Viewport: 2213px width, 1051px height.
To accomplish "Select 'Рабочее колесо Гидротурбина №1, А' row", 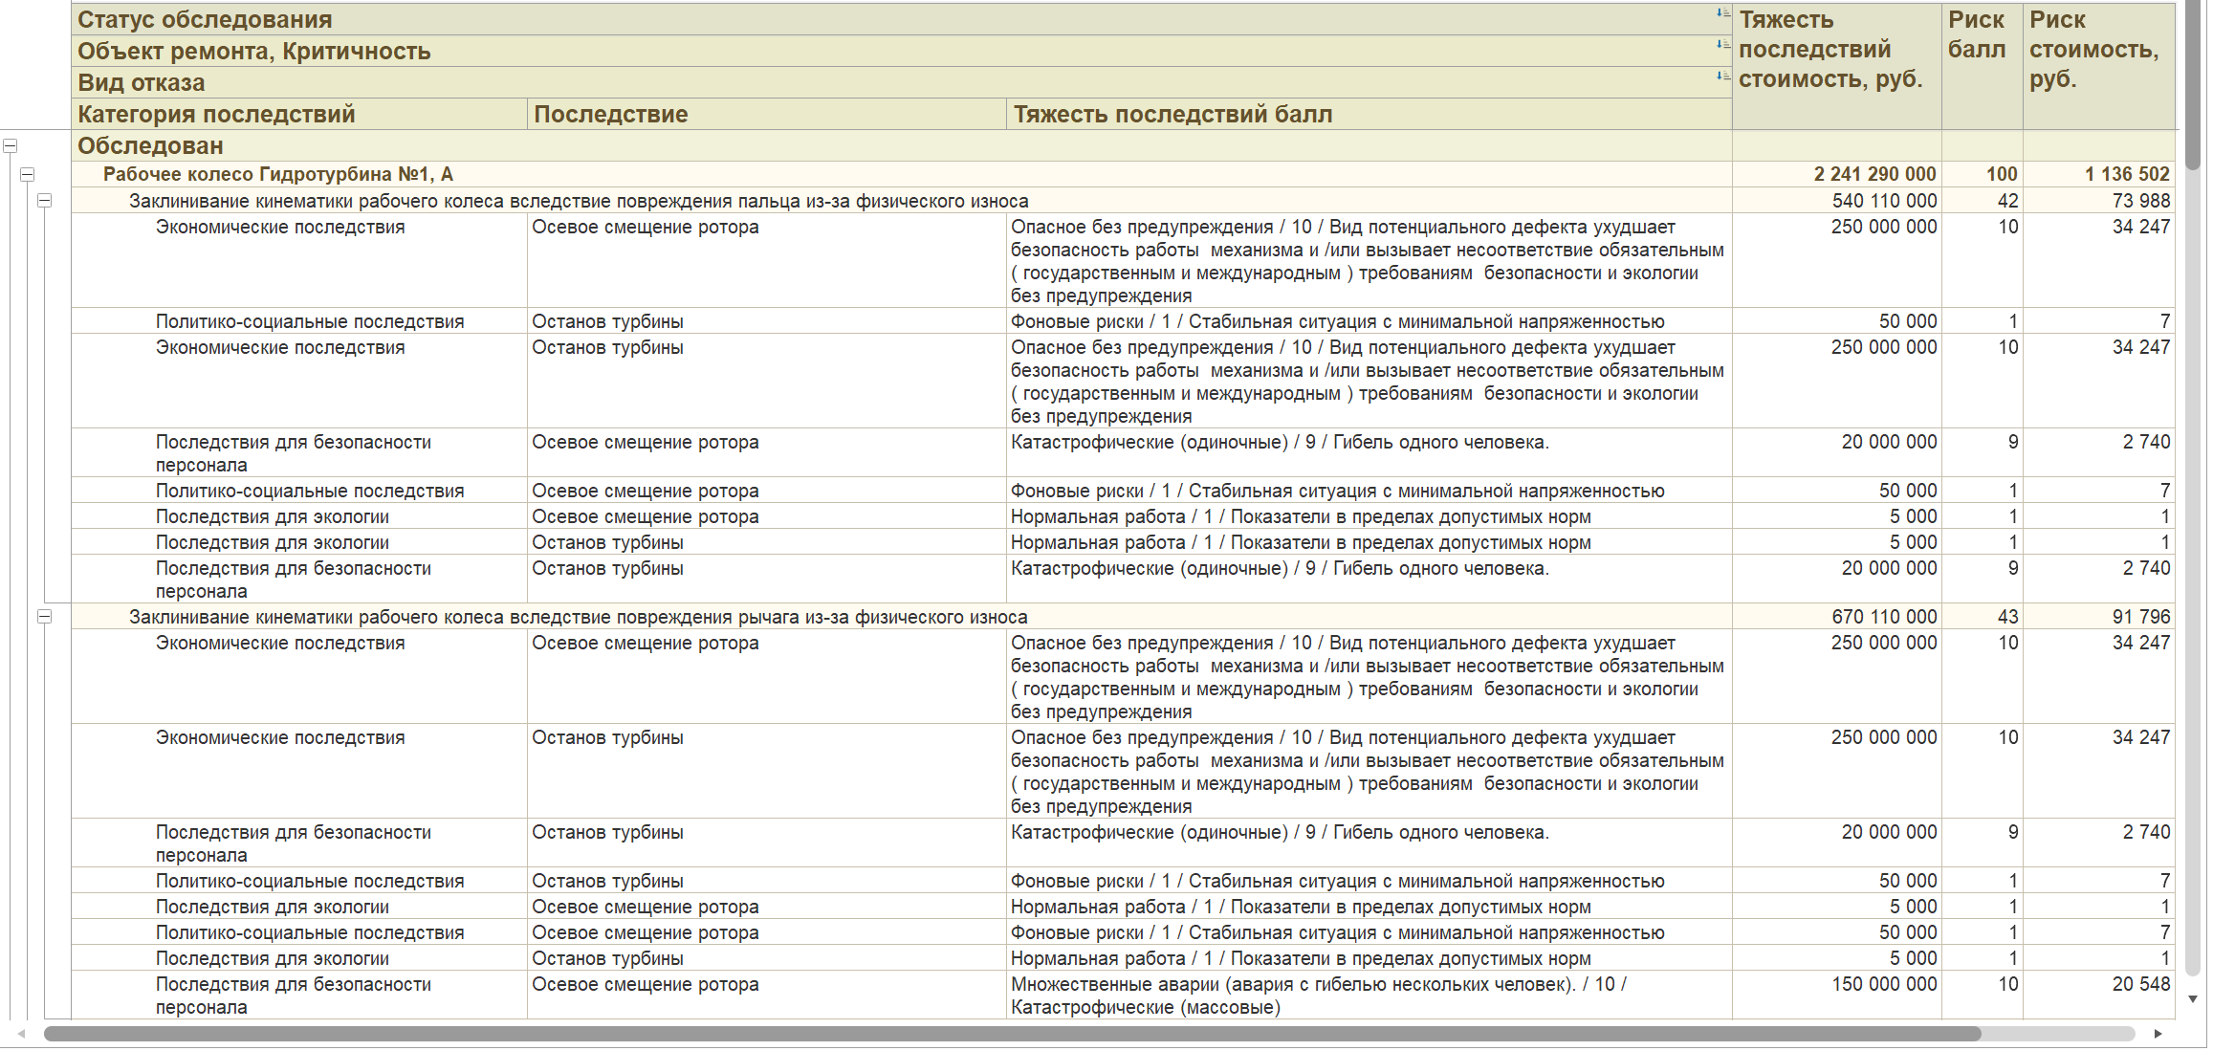I will click(277, 175).
